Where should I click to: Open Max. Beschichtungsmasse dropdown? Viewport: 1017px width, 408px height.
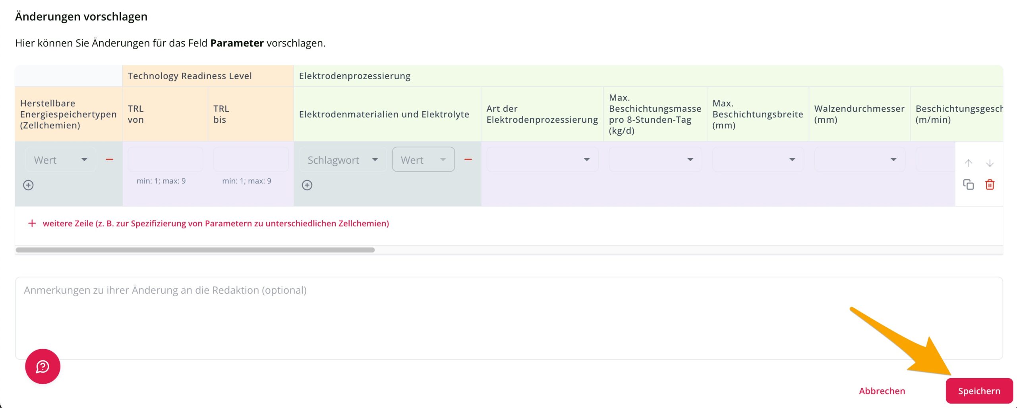655,160
